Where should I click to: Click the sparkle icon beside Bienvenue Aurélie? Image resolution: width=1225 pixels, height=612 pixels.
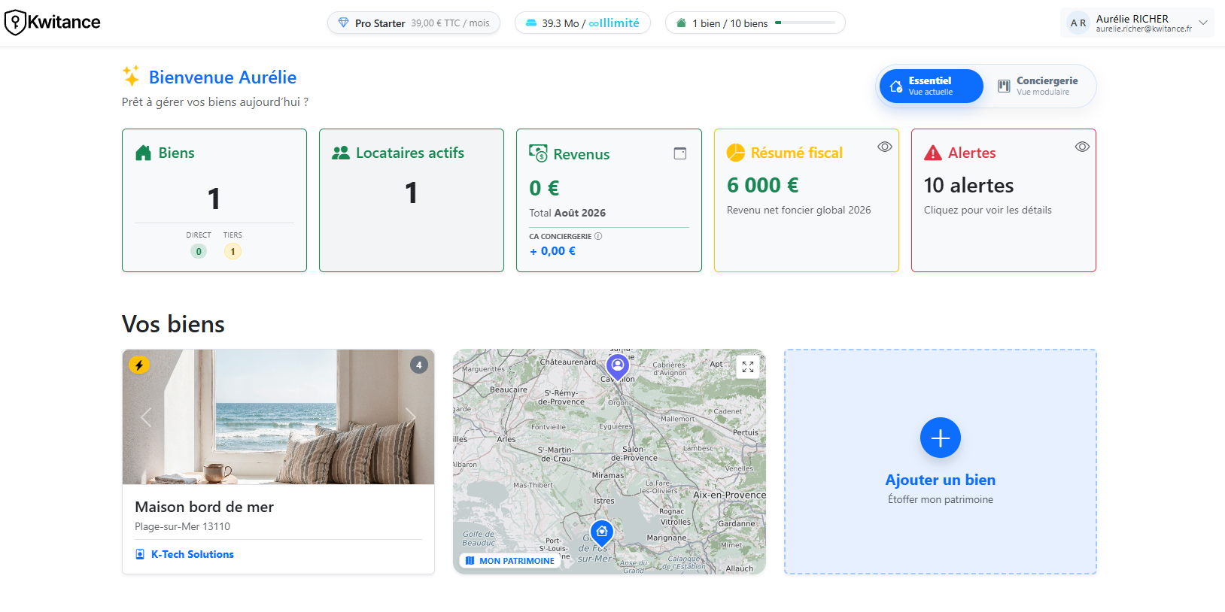[x=131, y=76]
